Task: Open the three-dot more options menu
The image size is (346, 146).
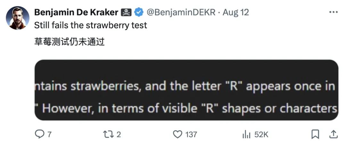Action: pos(333,12)
